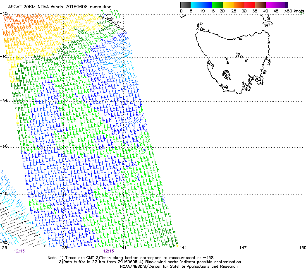The height and width of the screenshot is (269, 306).
Task: Click the longitude label '138'
Action: (x=63, y=248)
